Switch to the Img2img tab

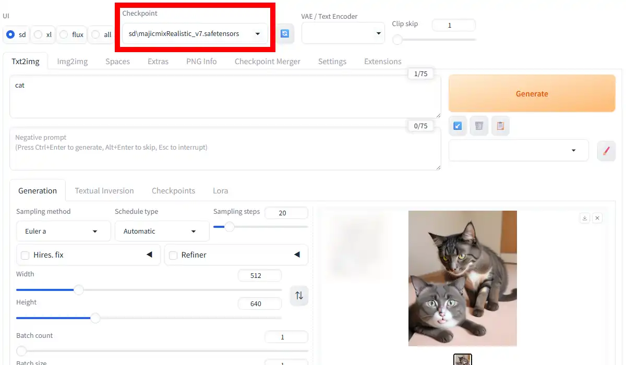(x=73, y=62)
